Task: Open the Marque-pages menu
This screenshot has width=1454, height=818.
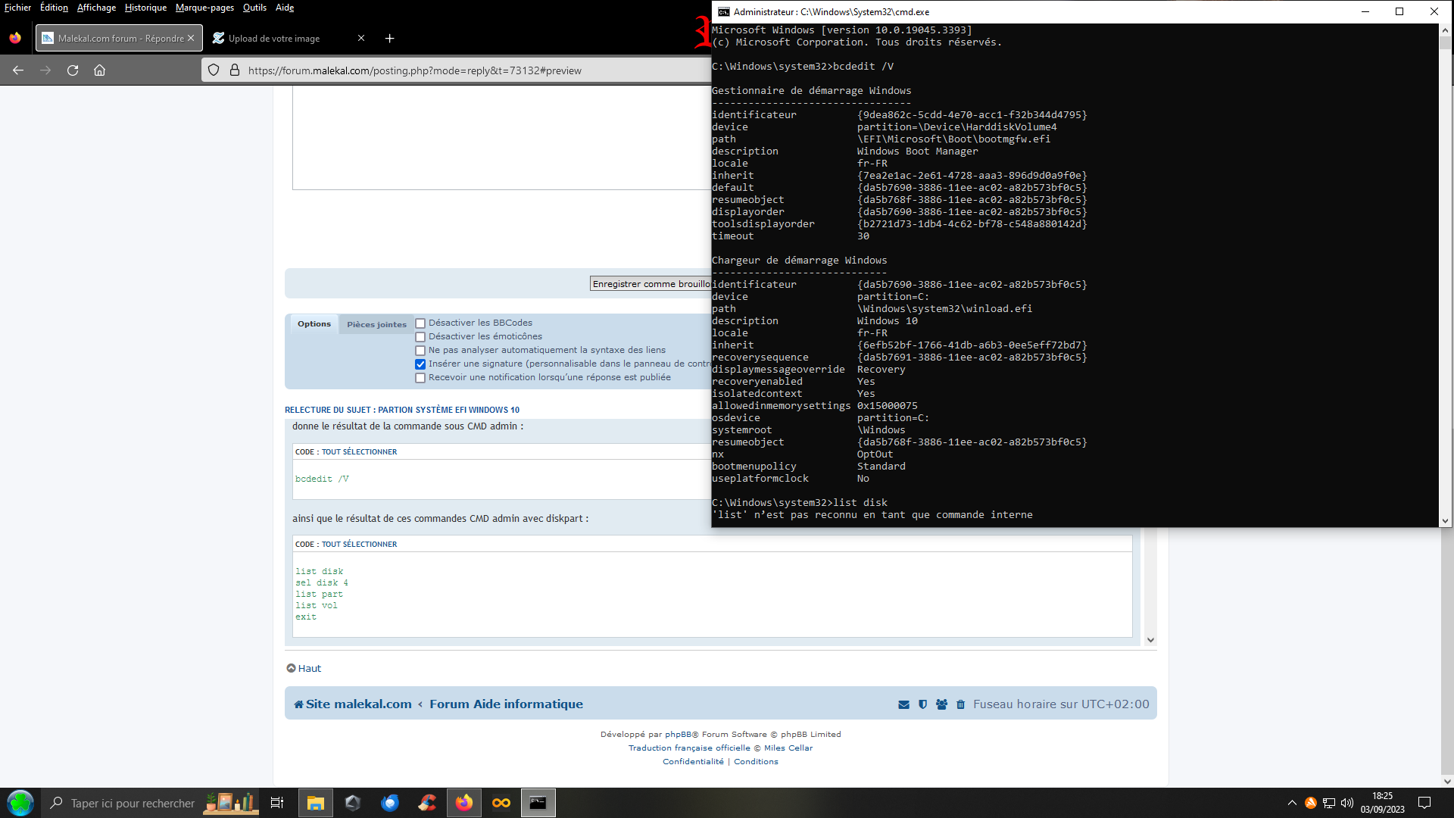Action: click(204, 8)
